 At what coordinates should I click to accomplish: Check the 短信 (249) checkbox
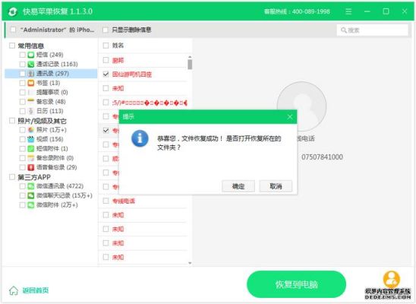pyautogui.click(x=23, y=55)
